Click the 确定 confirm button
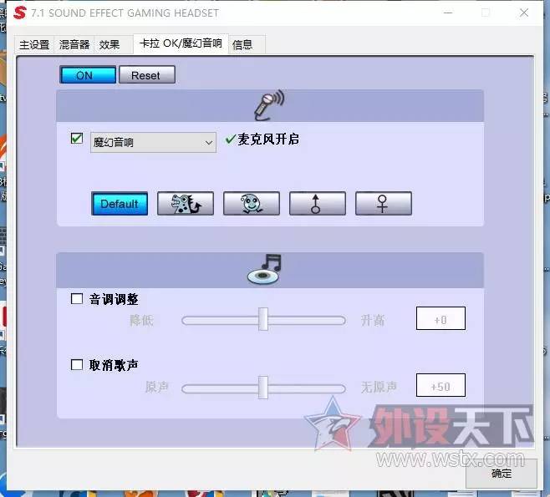 pos(502,473)
